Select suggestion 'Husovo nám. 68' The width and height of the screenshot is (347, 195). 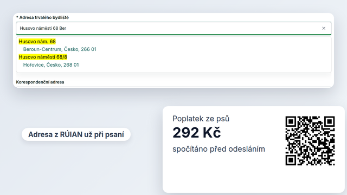[37, 42]
